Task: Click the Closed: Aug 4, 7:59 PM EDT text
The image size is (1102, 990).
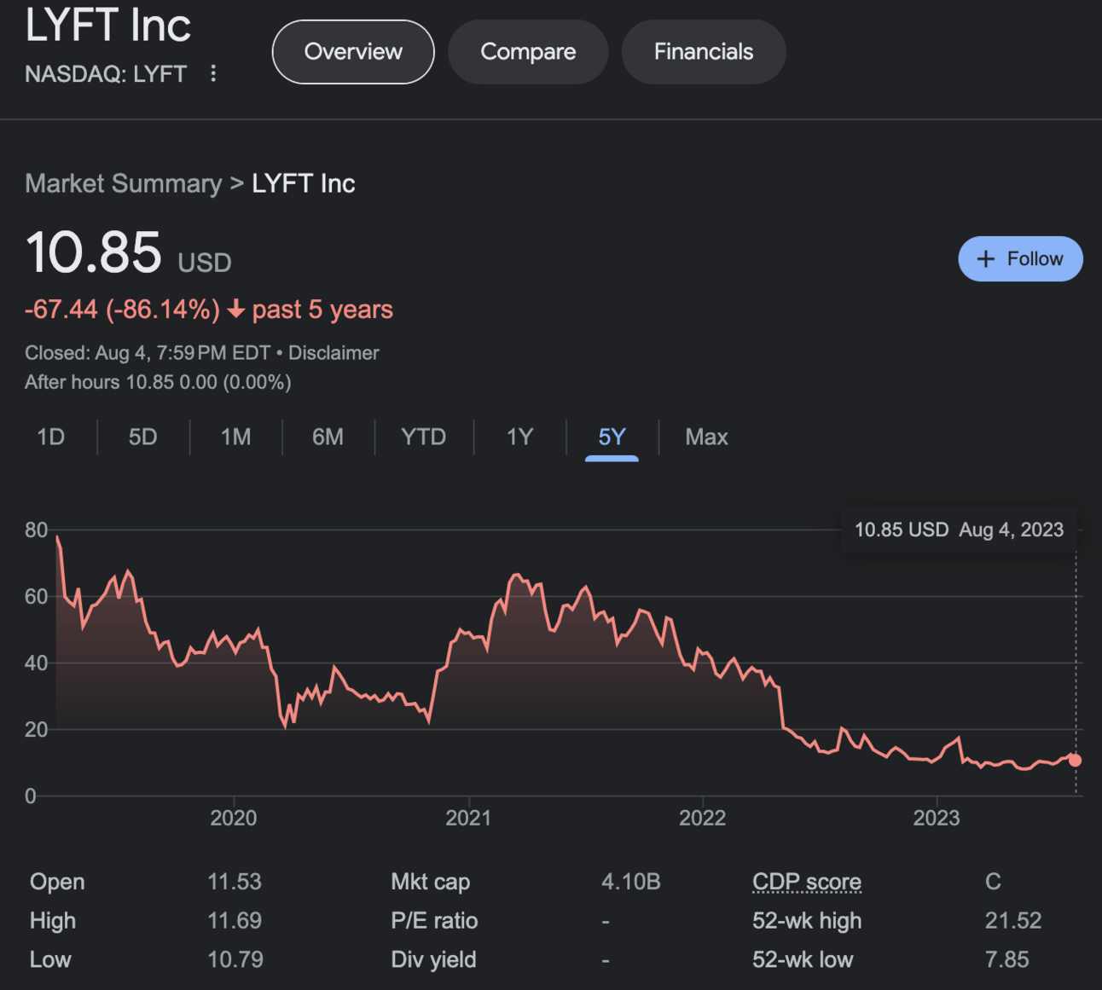Action: tap(148, 353)
